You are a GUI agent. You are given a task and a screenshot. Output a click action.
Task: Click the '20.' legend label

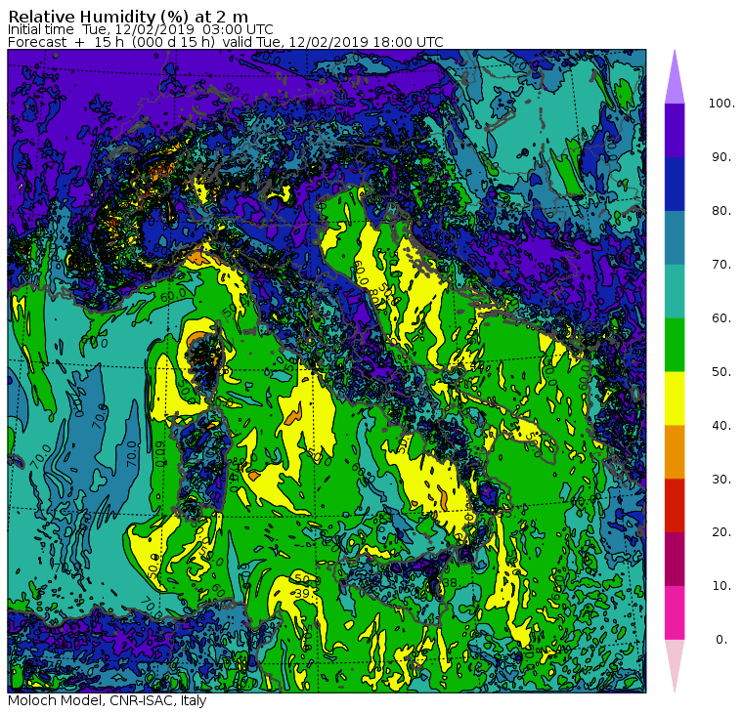click(721, 532)
